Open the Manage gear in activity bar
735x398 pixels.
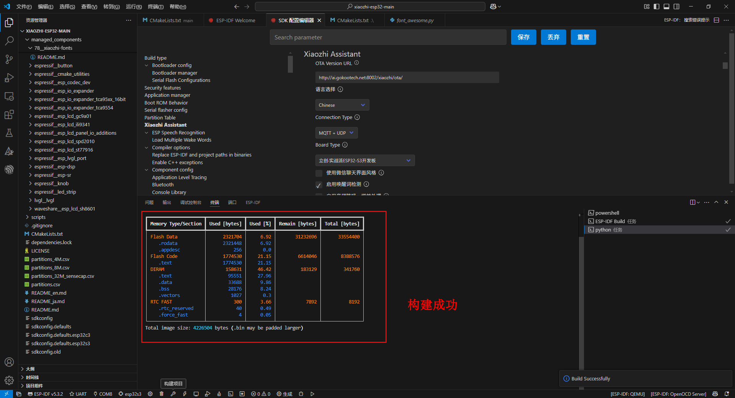click(9, 380)
